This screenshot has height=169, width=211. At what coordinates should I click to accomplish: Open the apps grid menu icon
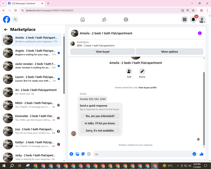coord(184,19)
